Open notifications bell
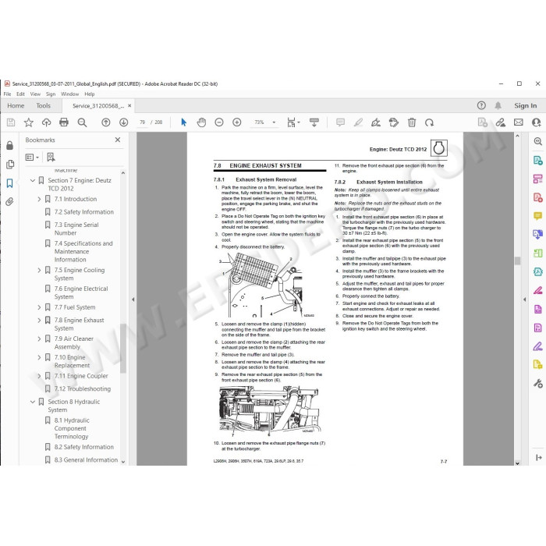Image resolution: width=546 pixels, height=546 pixels. [498, 105]
